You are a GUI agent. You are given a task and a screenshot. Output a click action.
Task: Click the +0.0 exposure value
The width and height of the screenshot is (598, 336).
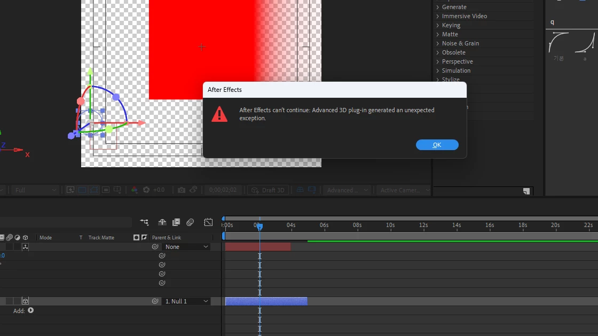(159, 190)
